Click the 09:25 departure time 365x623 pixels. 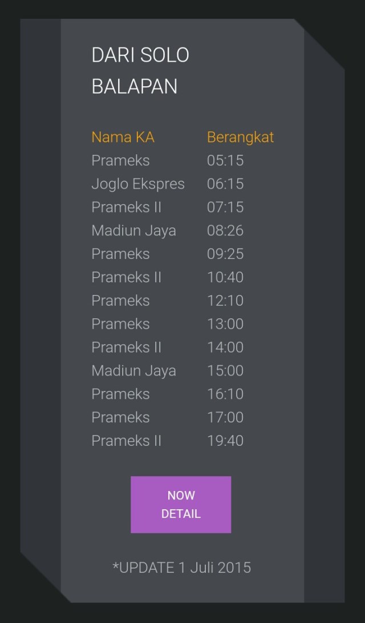[x=225, y=254]
